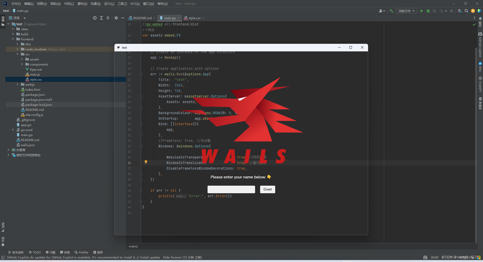Open the 编辑(E) menu
The height and width of the screenshot is (262, 483).
click(x=29, y=4)
